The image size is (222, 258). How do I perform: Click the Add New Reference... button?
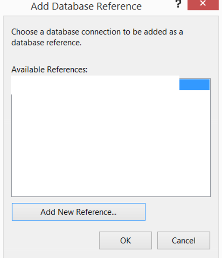coord(78,212)
